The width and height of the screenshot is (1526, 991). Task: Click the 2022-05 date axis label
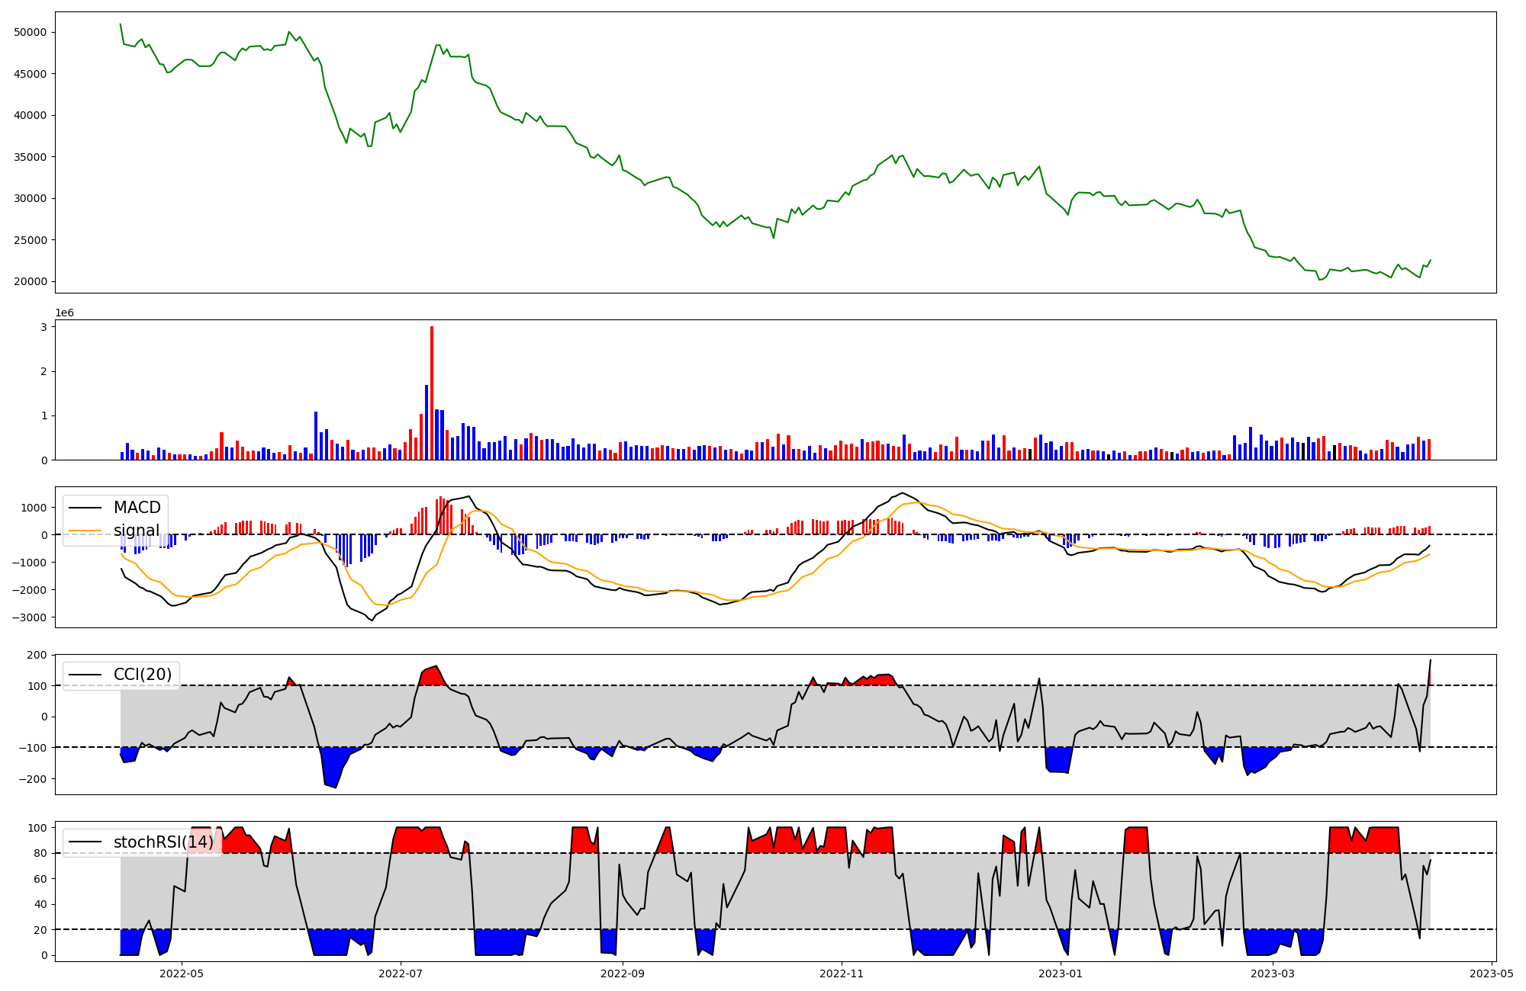click(x=182, y=973)
